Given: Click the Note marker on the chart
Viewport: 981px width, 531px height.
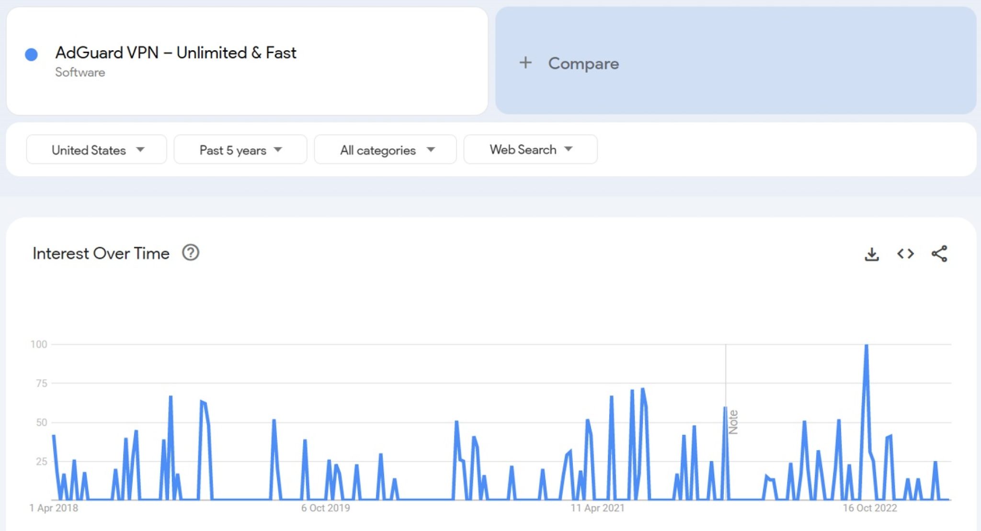Looking at the screenshot, I should point(732,422).
